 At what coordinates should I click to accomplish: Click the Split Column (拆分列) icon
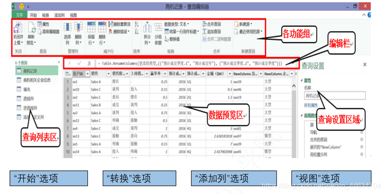click(147, 27)
